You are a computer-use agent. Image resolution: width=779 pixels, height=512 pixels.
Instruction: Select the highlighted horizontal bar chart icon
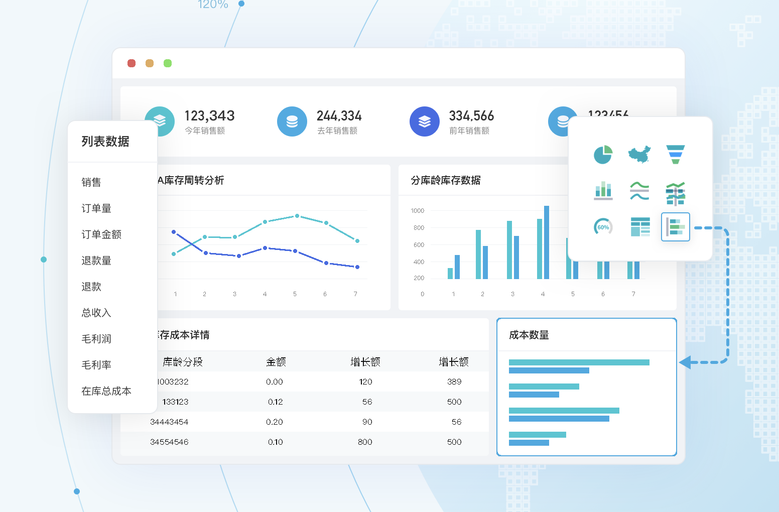click(676, 227)
